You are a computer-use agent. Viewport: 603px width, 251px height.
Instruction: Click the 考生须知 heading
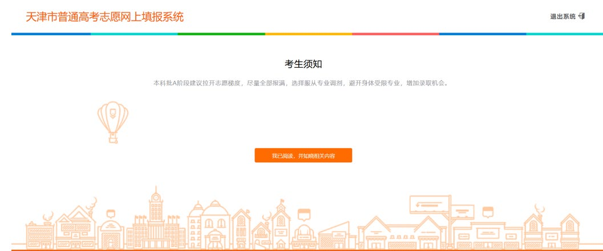303,64
